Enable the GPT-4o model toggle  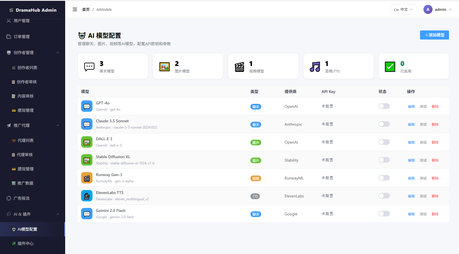pos(384,106)
